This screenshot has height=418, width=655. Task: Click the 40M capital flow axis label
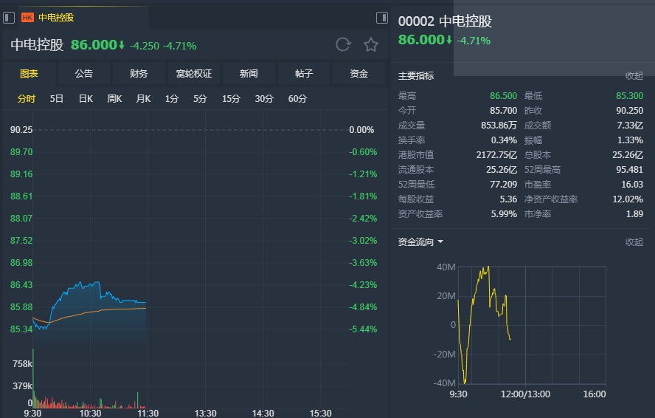click(x=446, y=267)
